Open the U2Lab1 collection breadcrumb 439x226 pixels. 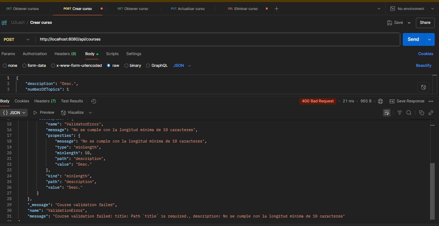(17, 22)
